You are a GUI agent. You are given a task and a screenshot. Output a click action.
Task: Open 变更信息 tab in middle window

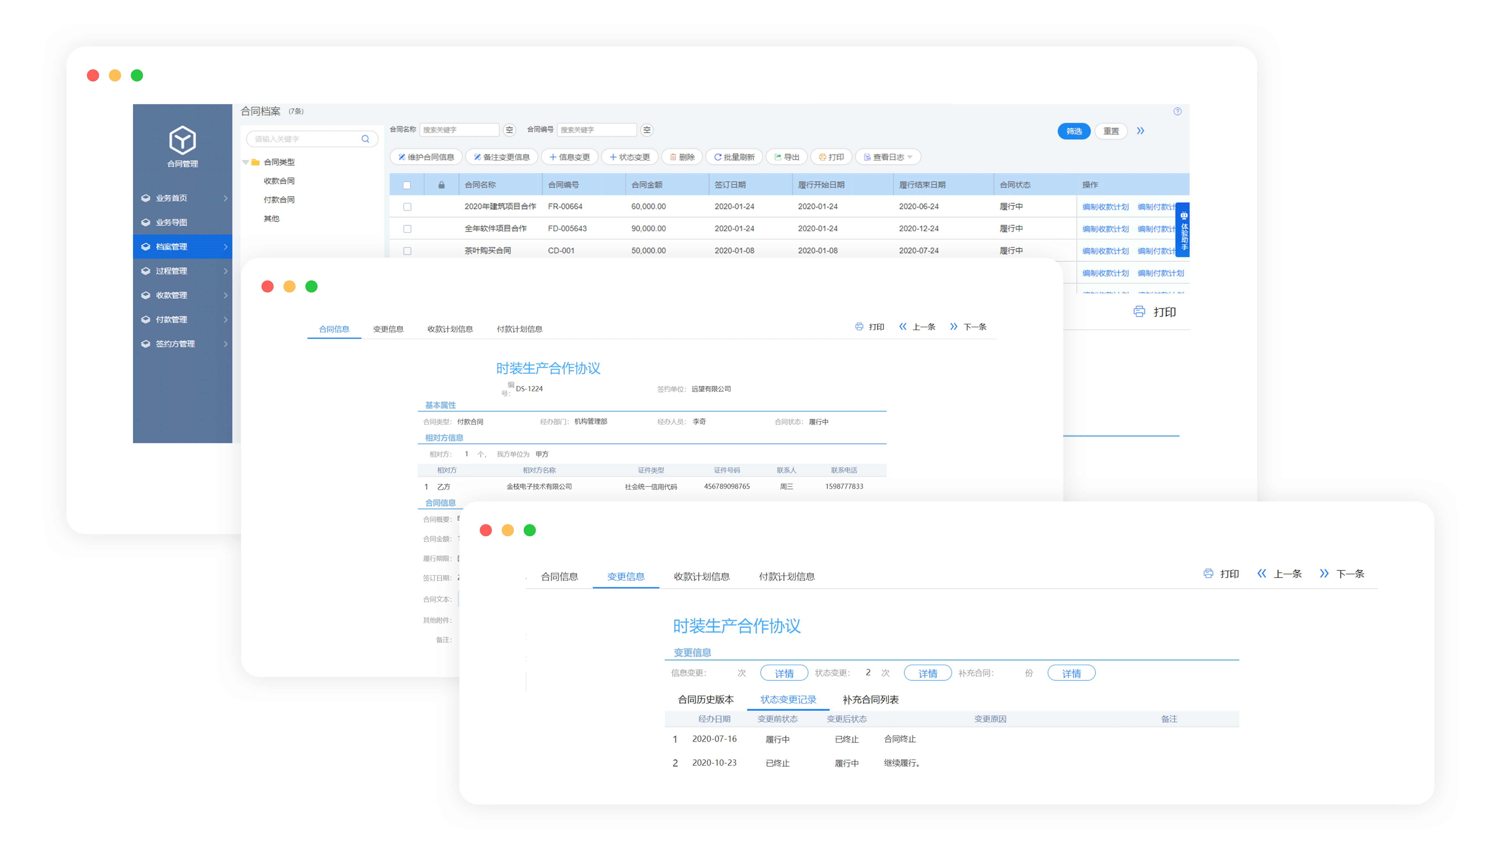pyautogui.click(x=388, y=329)
